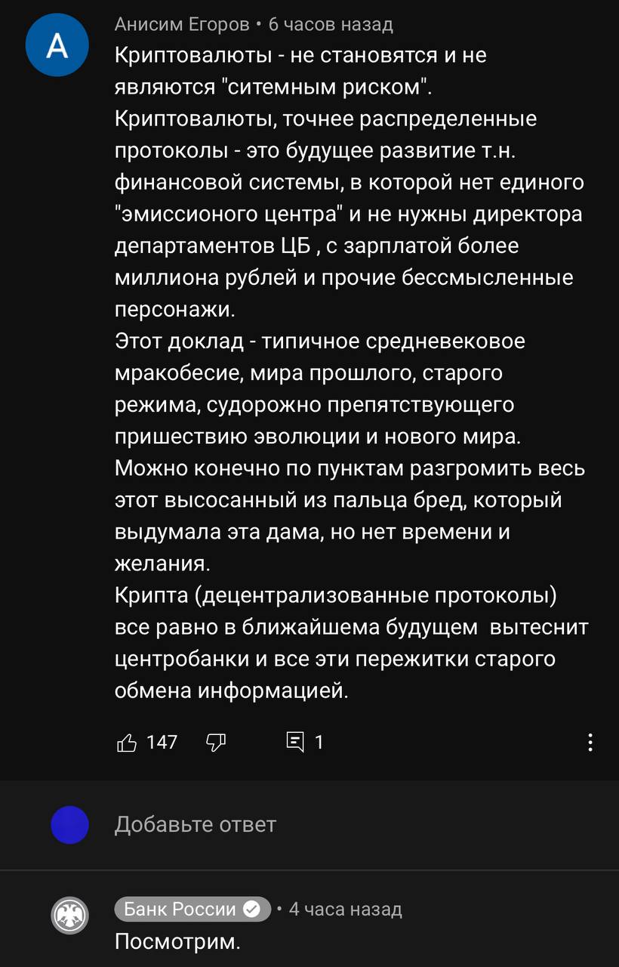Select the "Посмотрим." reply text

click(x=177, y=942)
